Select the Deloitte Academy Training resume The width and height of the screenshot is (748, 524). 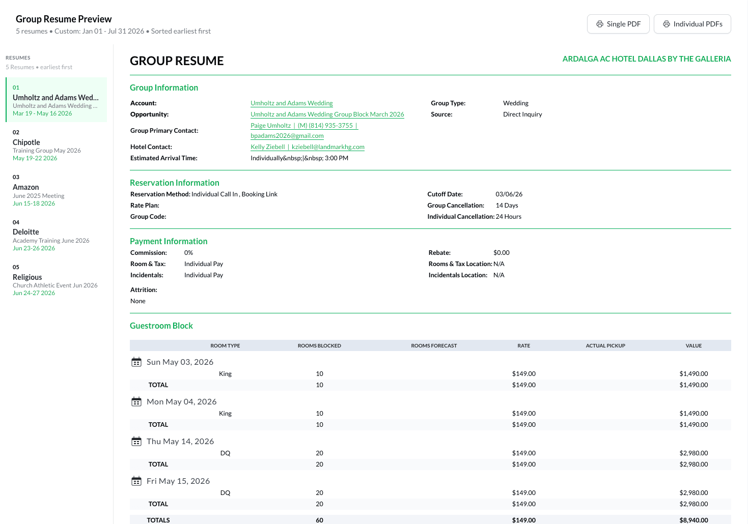[x=57, y=235]
